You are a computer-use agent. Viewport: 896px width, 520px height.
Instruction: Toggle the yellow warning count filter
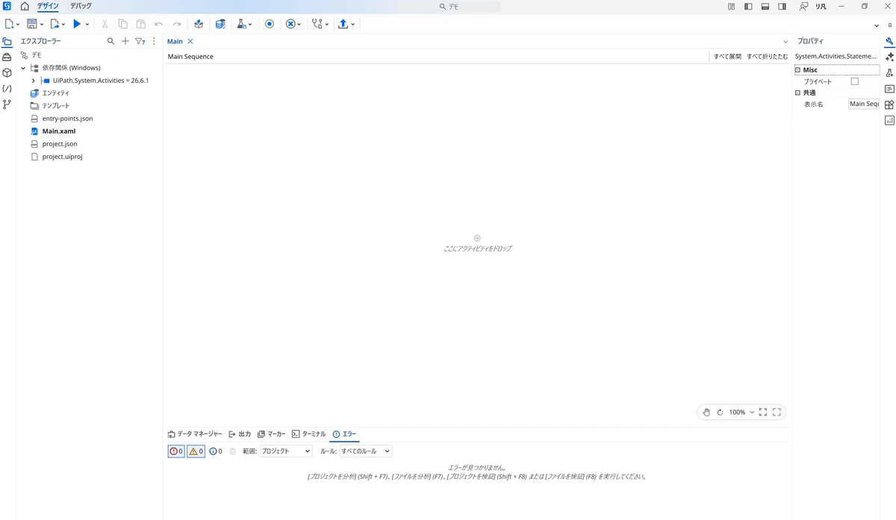pos(196,451)
